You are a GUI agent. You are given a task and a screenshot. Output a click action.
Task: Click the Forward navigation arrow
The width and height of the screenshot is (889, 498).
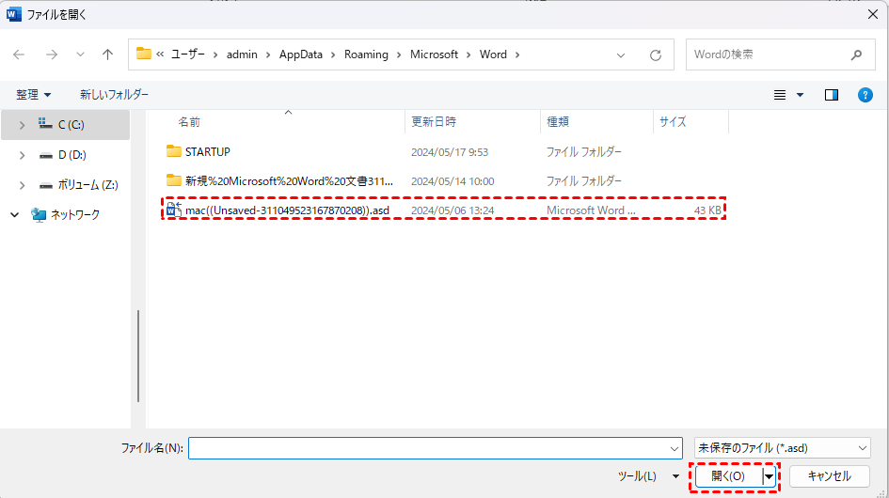51,54
